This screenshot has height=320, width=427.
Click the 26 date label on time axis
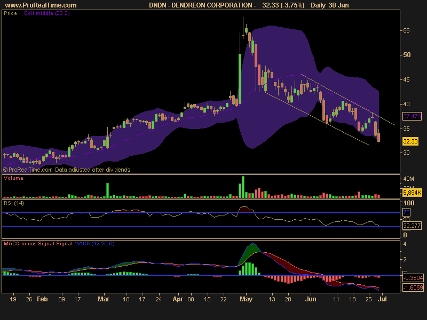coord(29,299)
